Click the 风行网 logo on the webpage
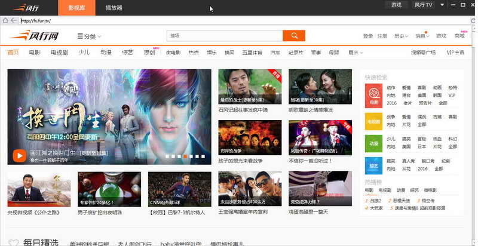Image resolution: width=478 pixels, height=246 pixels. [x=33, y=36]
